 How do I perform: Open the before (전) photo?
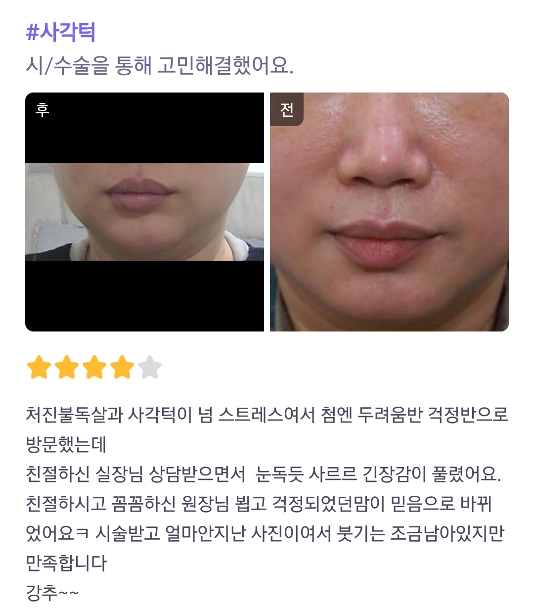click(x=389, y=212)
